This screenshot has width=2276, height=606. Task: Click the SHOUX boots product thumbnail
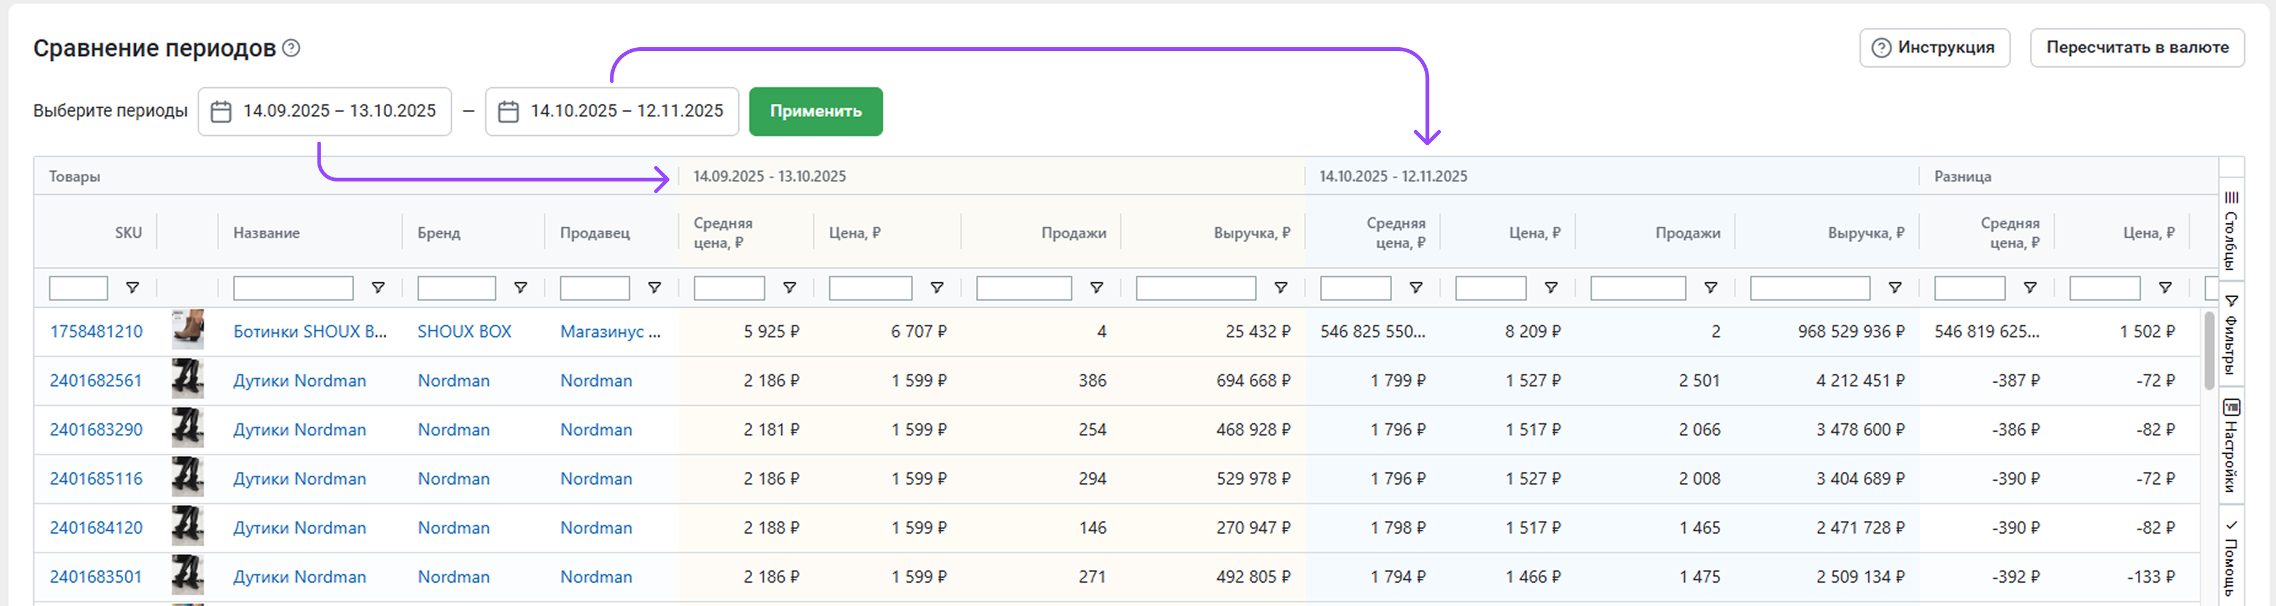pos(187,330)
